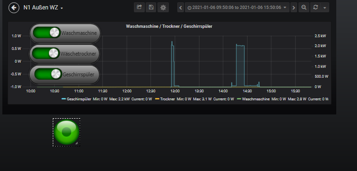The height and width of the screenshot is (171, 357).
Task: Toggle the Wäschetrockner switch
Action: [46, 53]
